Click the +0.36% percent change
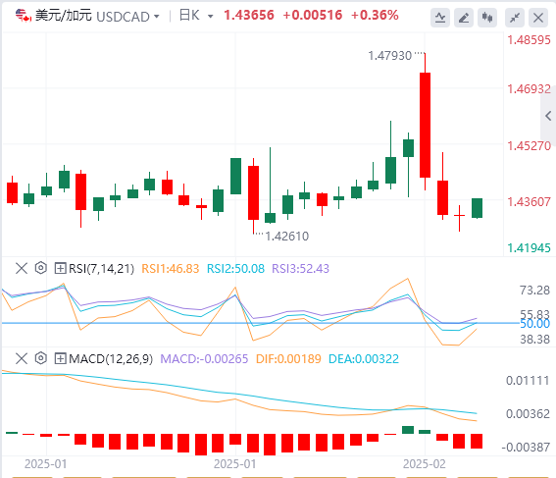Viewport: 556px width, 478px height. pos(375,16)
